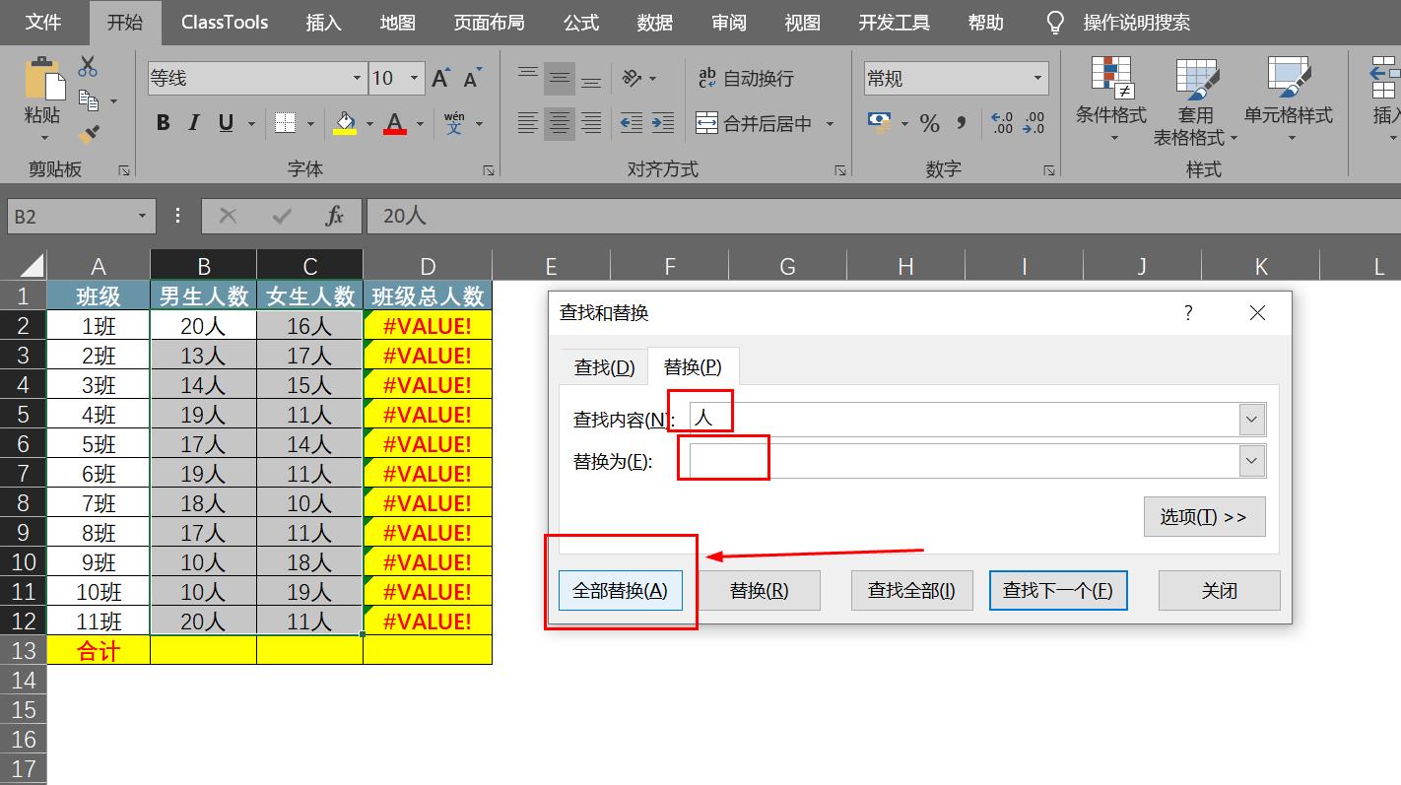Screen dimensions: 1401x785
Task: Open 替换为 history dropdown
Action: coord(1252,460)
